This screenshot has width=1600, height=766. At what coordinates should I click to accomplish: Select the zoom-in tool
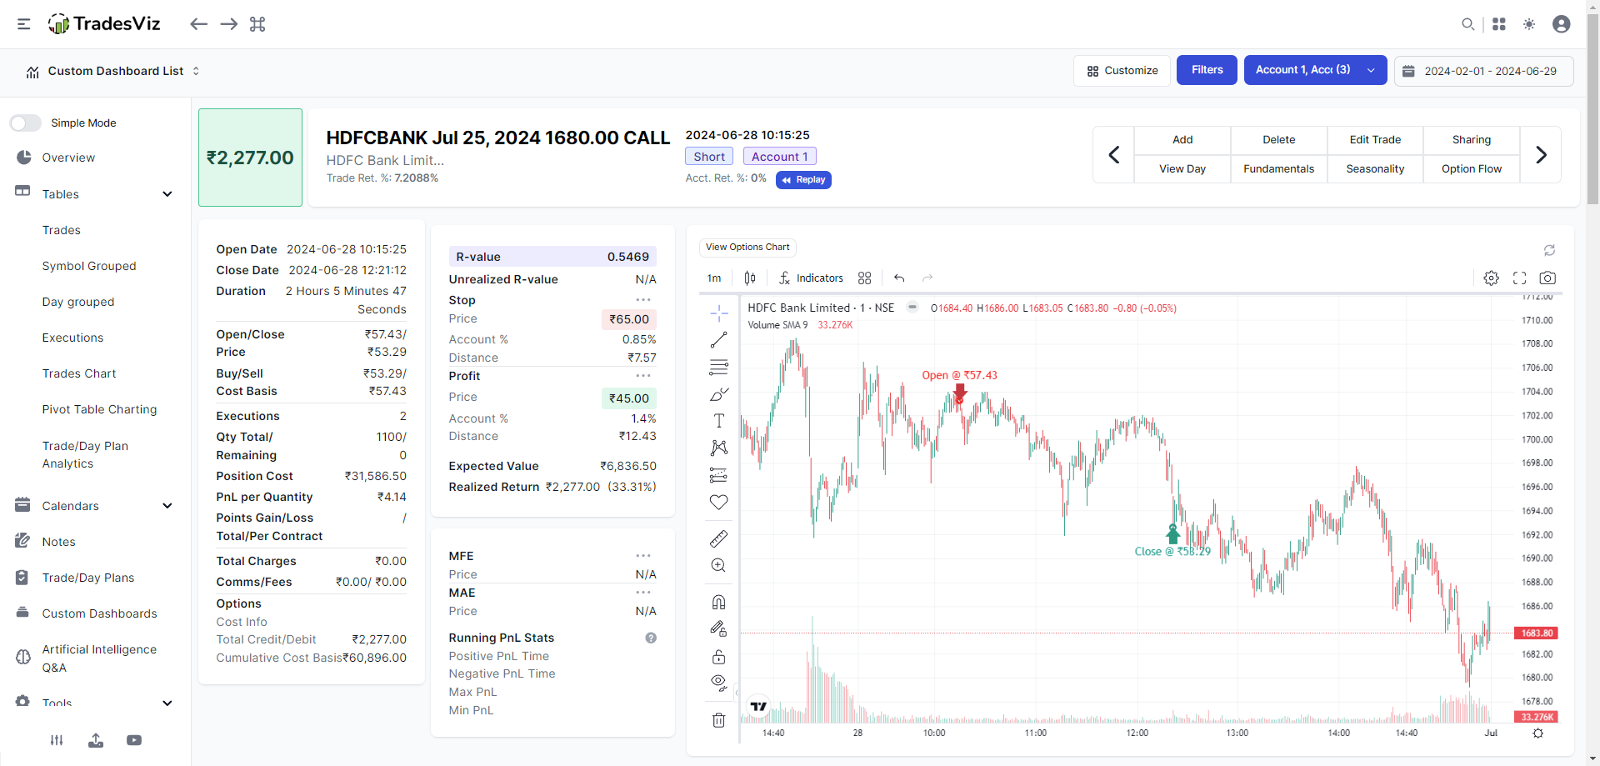(x=719, y=565)
